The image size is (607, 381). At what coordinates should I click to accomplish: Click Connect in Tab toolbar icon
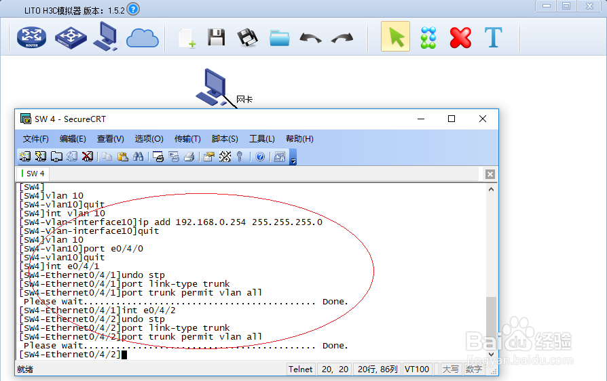[x=56, y=157]
